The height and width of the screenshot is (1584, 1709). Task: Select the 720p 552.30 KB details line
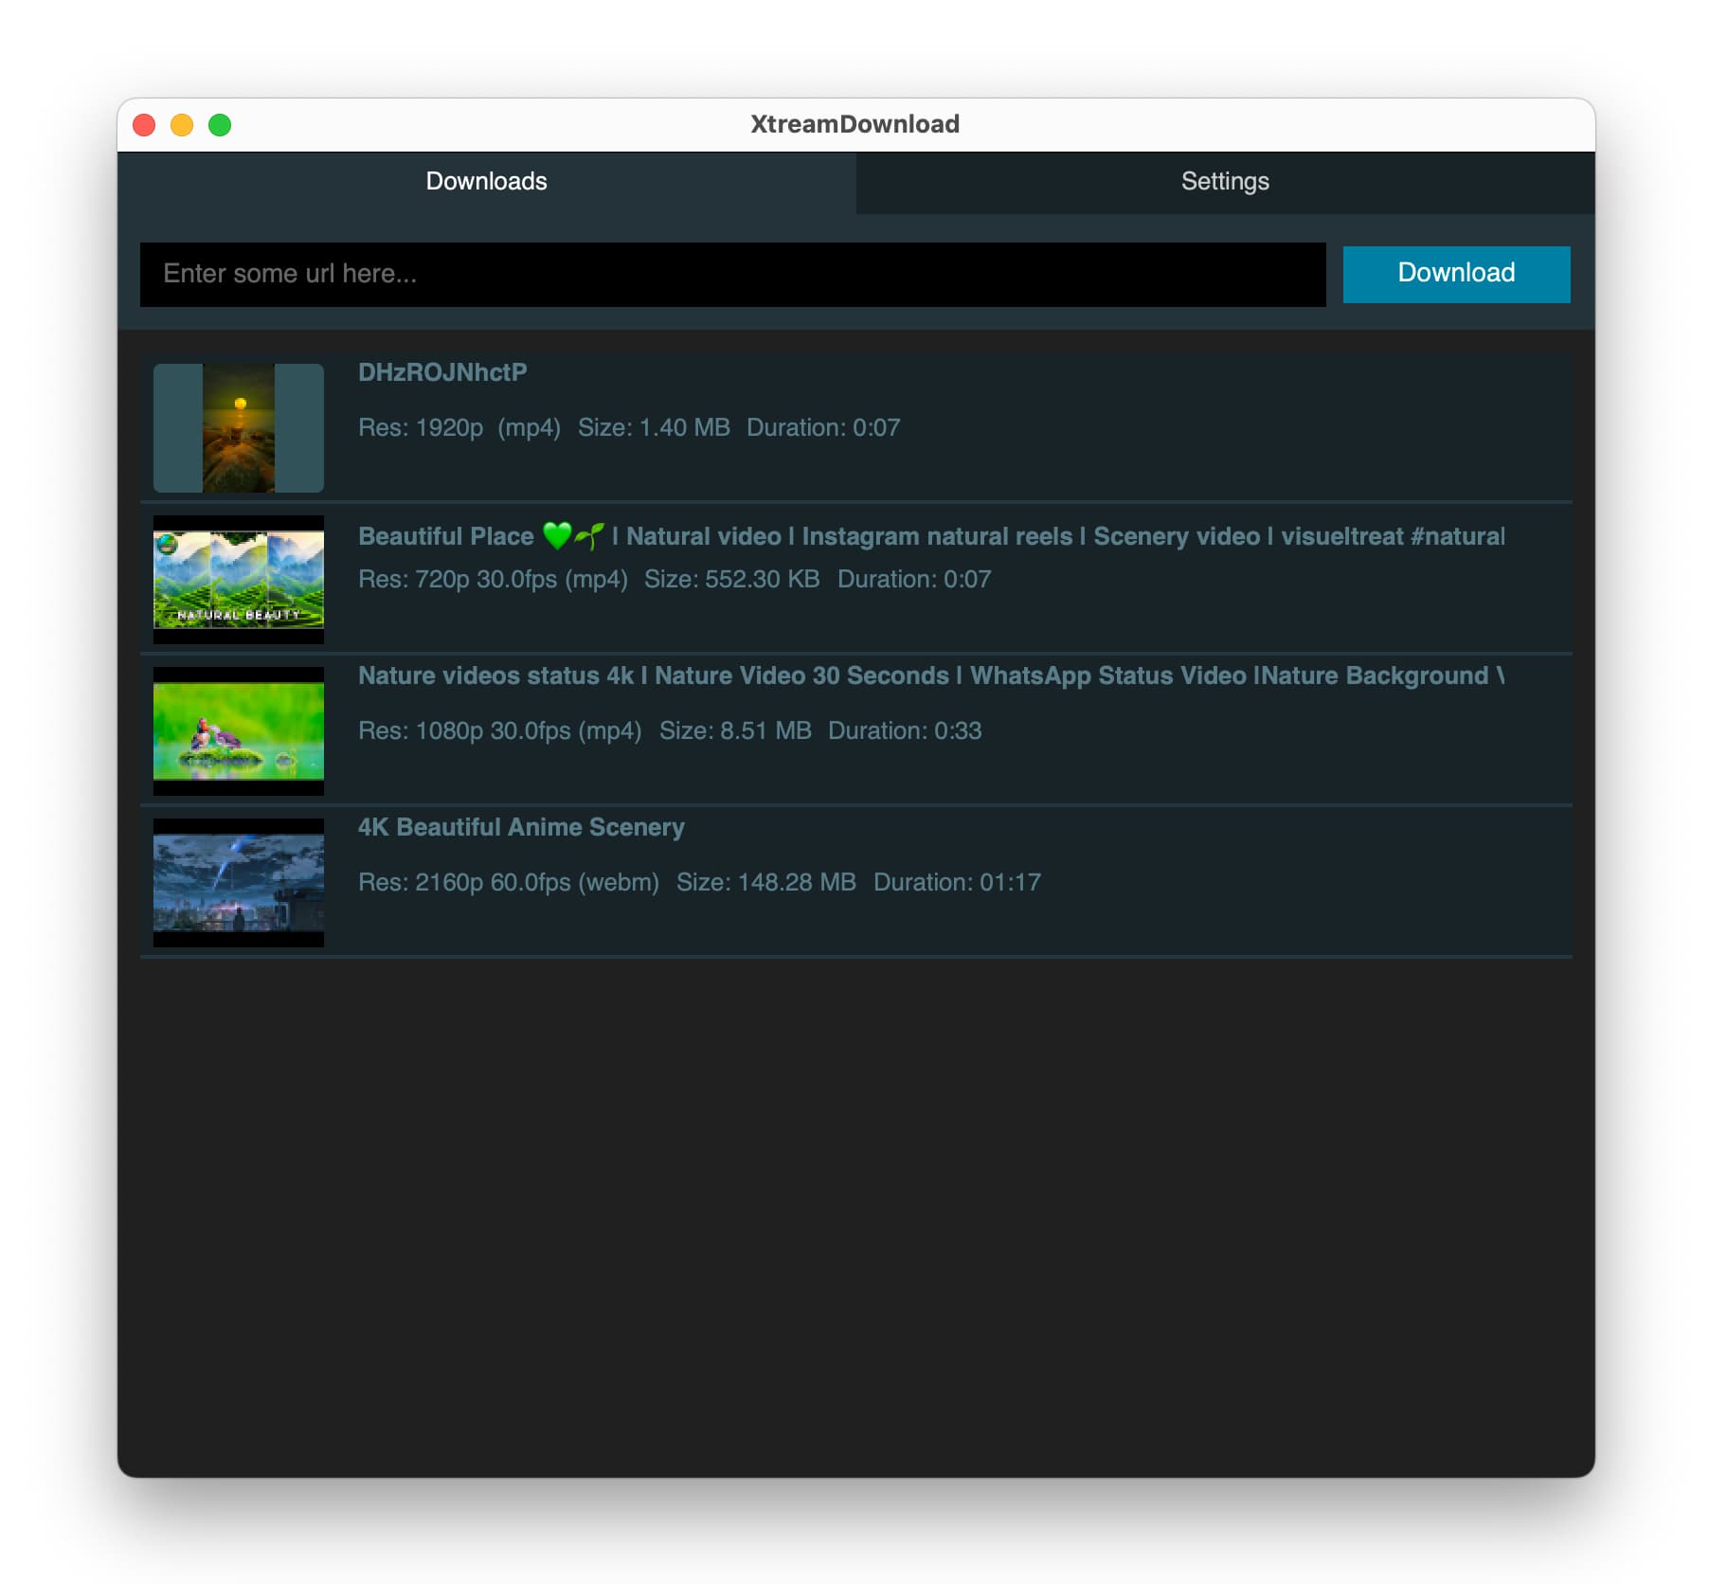click(x=675, y=579)
